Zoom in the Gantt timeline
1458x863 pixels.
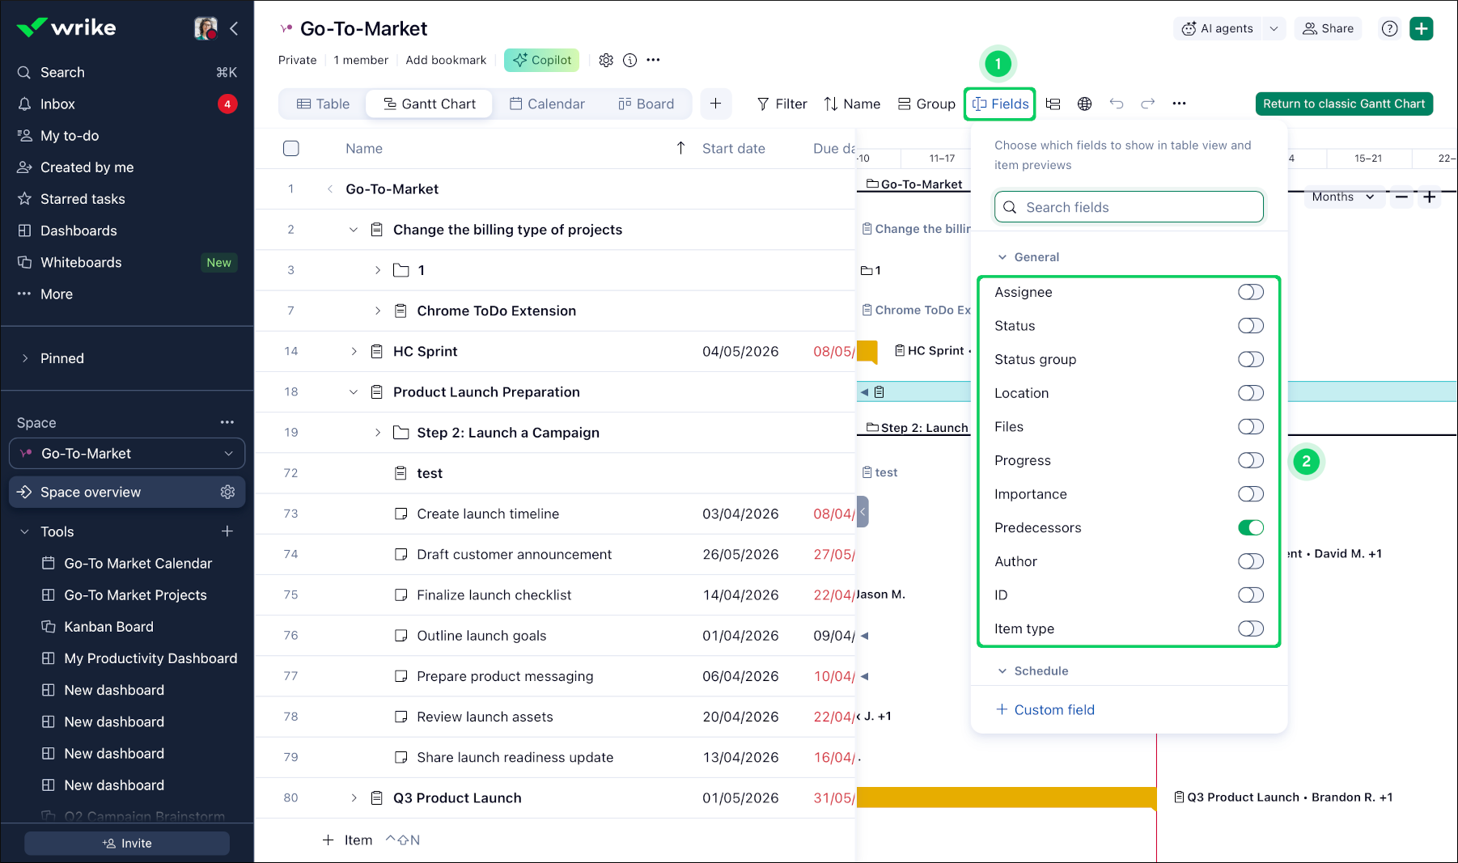[x=1430, y=197]
